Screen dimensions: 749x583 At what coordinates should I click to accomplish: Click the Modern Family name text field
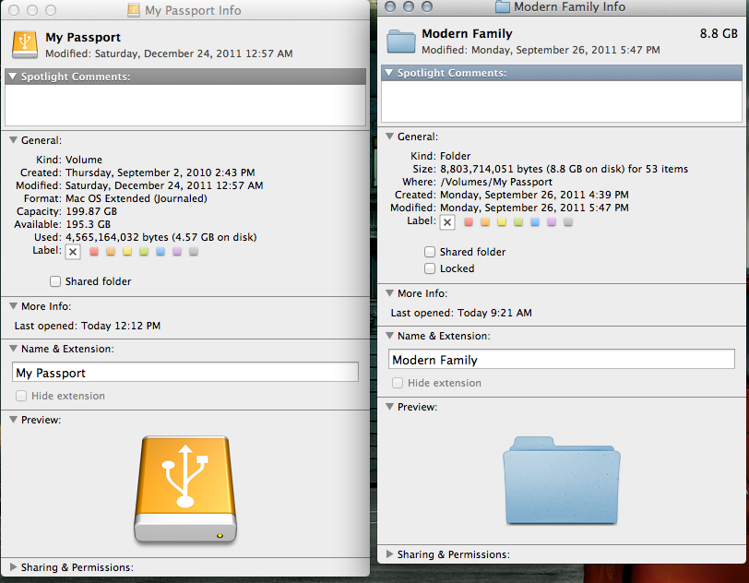561,360
